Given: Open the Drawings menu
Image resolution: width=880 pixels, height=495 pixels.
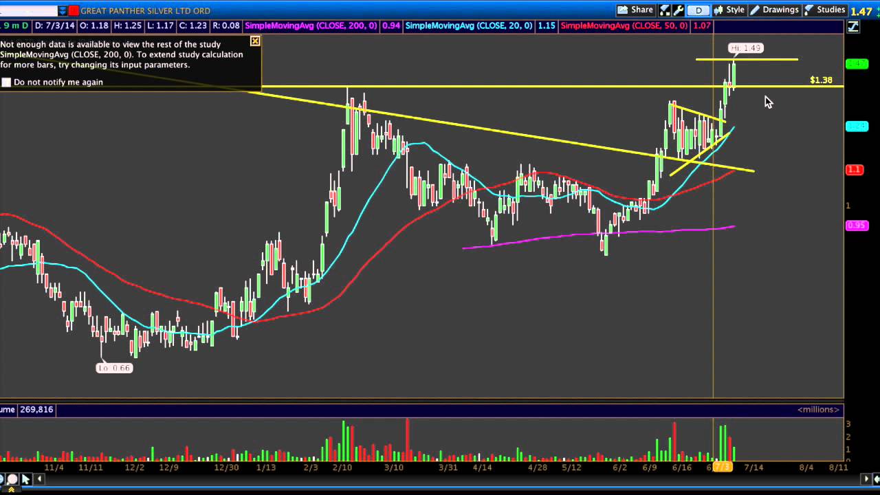Looking at the screenshot, I should pyautogui.click(x=774, y=10).
